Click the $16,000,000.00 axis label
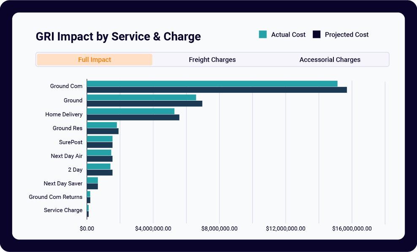Image resolution: width=417 pixels, height=252 pixels. tap(352, 228)
